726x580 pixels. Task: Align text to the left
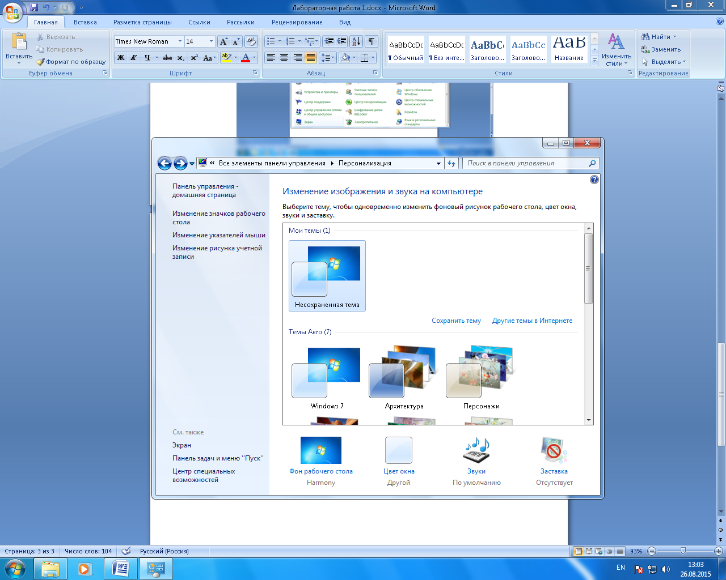(x=271, y=58)
